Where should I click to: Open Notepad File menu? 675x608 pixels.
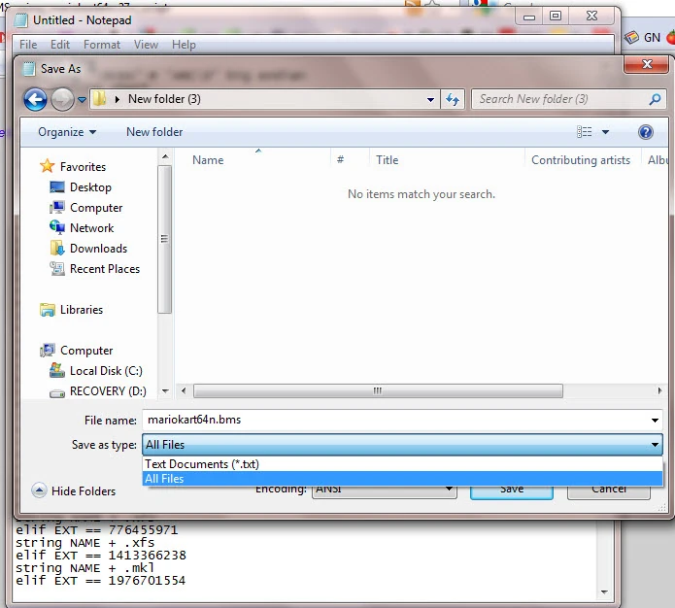pos(28,45)
